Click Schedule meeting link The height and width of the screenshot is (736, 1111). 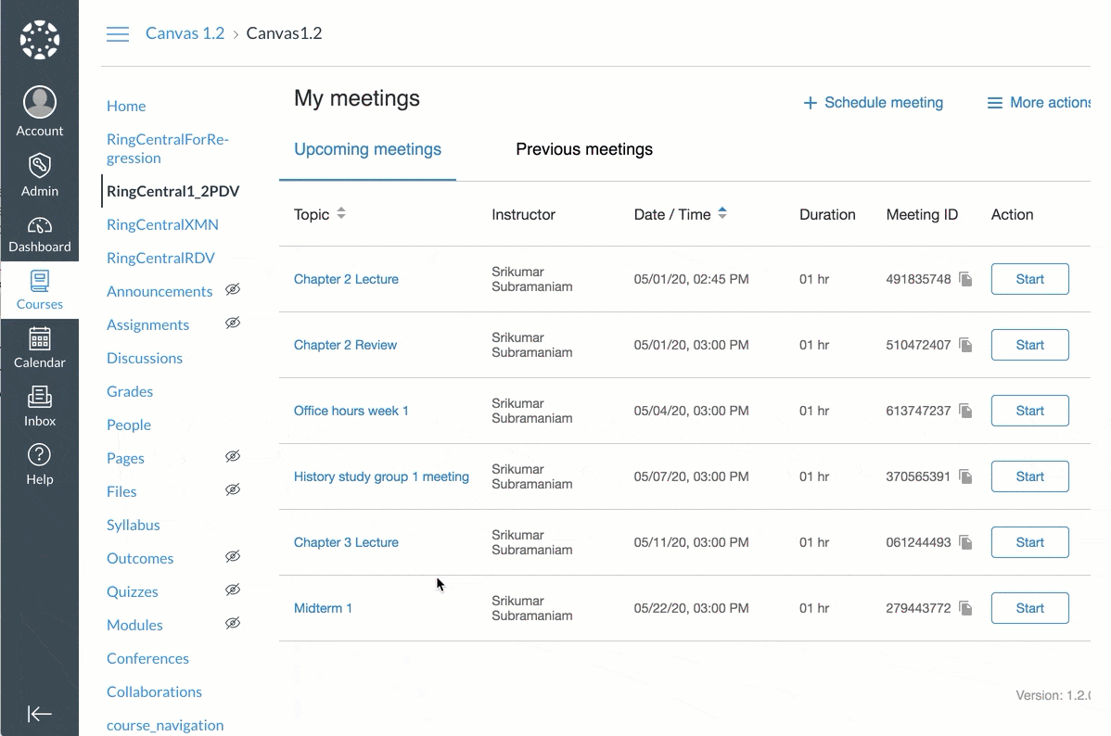click(x=873, y=103)
